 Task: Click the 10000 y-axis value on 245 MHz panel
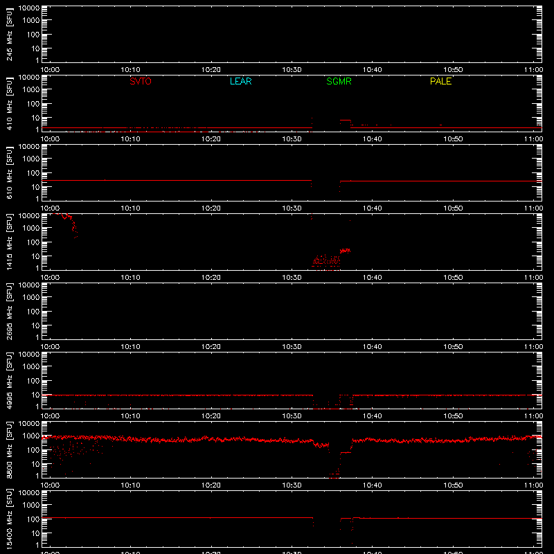click(29, 8)
